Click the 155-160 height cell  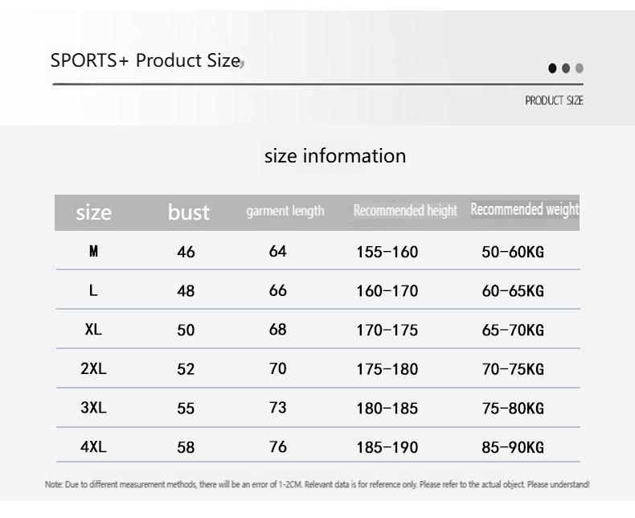pyautogui.click(x=387, y=253)
